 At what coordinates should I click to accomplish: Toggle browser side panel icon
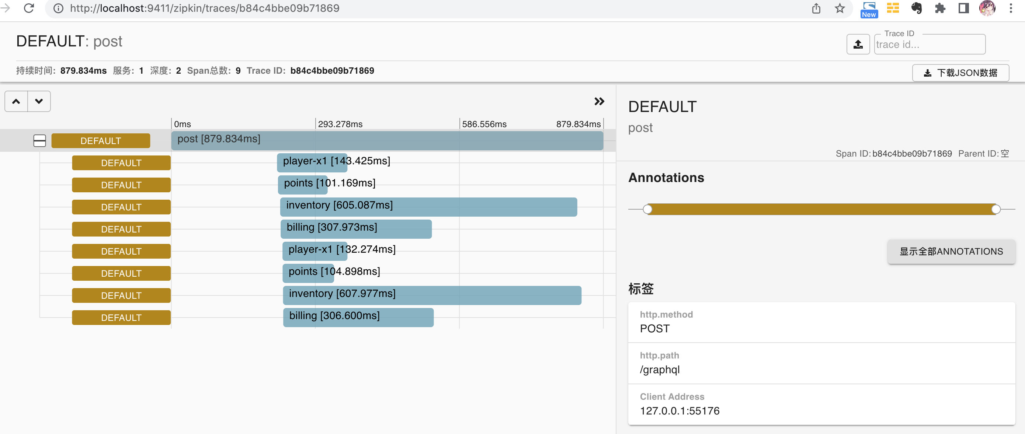[963, 8]
